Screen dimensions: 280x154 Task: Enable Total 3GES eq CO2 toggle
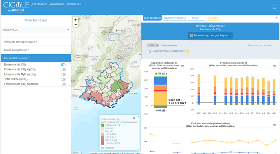coord(63,79)
